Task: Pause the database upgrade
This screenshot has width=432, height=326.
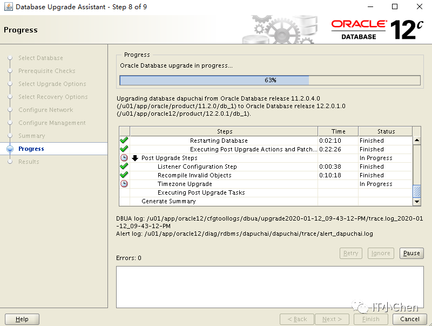Action: tap(411, 253)
